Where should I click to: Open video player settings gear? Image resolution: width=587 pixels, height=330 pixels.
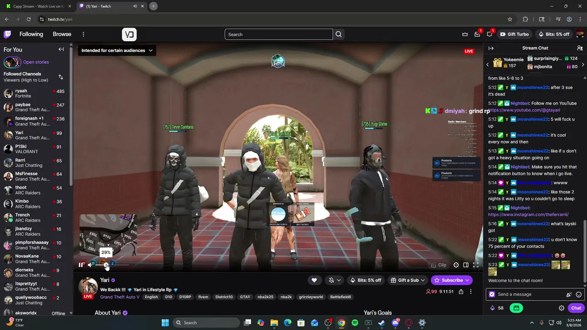[456, 265]
